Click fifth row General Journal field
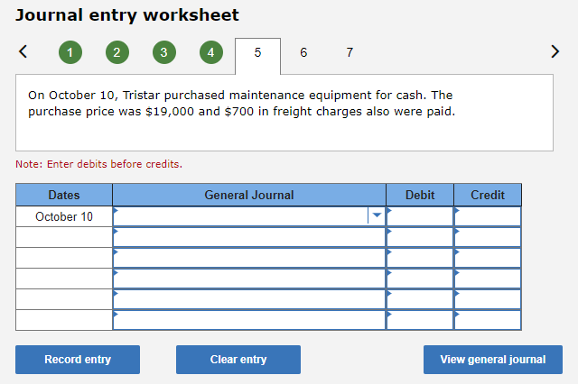 249,299
